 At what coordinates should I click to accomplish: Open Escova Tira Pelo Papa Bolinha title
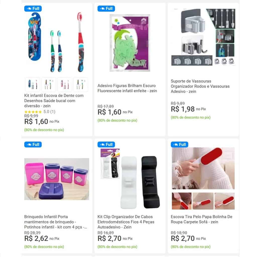tap(202, 219)
